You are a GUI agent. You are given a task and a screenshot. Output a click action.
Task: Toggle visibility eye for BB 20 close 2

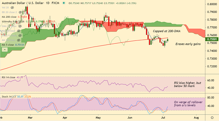point(20,12)
